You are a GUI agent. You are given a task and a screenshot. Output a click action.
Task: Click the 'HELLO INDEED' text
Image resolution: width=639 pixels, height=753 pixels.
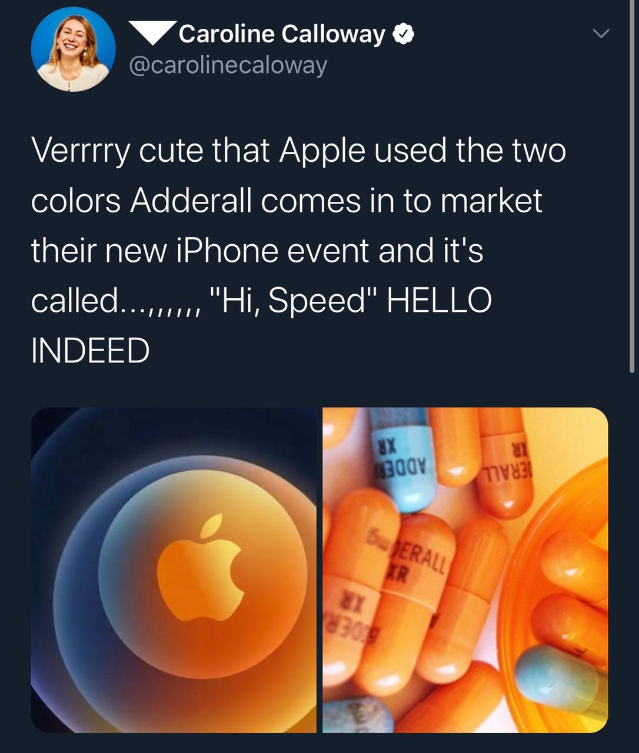pyautogui.click(x=261, y=325)
